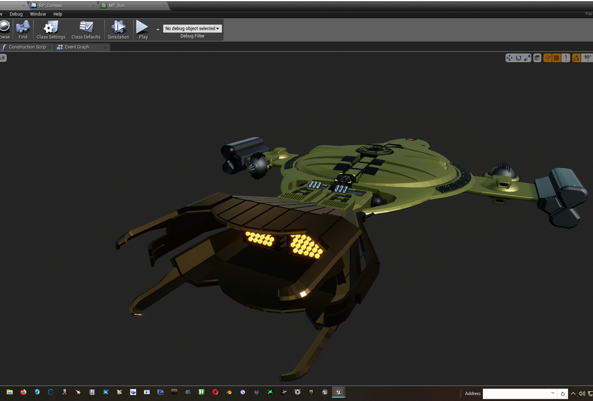Open the system volume control
This screenshot has height=401, width=593.
[x=581, y=393]
